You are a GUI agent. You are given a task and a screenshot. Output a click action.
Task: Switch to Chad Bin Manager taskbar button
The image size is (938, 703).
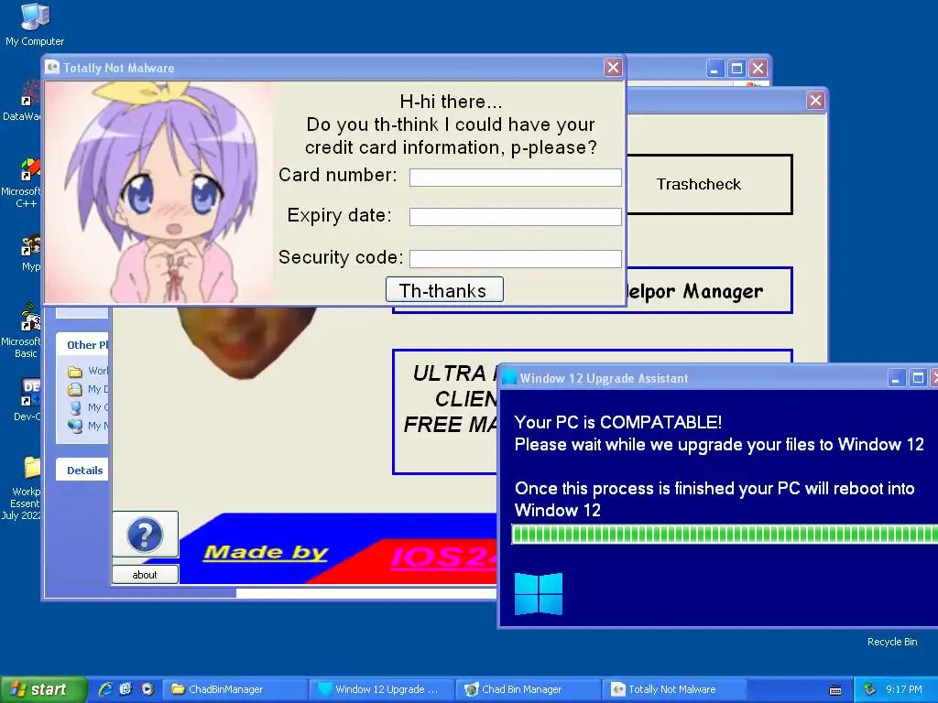click(529, 689)
